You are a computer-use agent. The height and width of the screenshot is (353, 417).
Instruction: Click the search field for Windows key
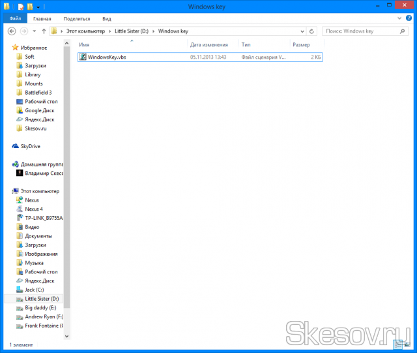(x=362, y=31)
